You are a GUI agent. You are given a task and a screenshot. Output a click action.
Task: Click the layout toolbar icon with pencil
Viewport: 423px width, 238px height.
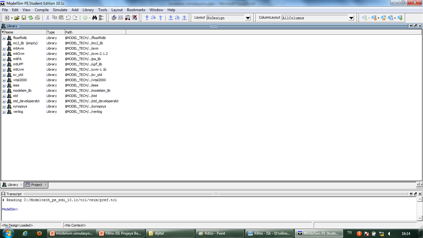pyautogui.click(x=384, y=18)
